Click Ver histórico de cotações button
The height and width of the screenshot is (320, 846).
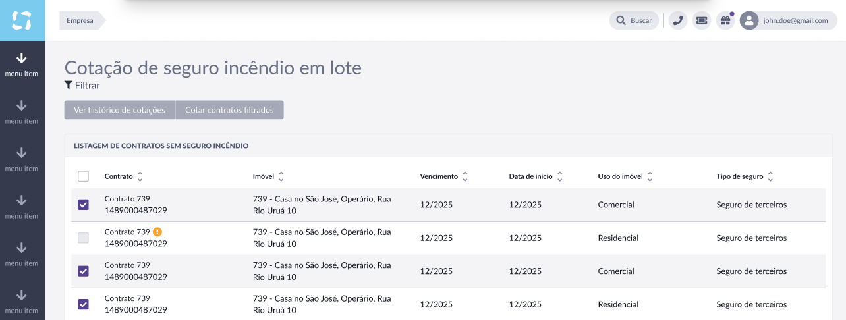tap(120, 110)
